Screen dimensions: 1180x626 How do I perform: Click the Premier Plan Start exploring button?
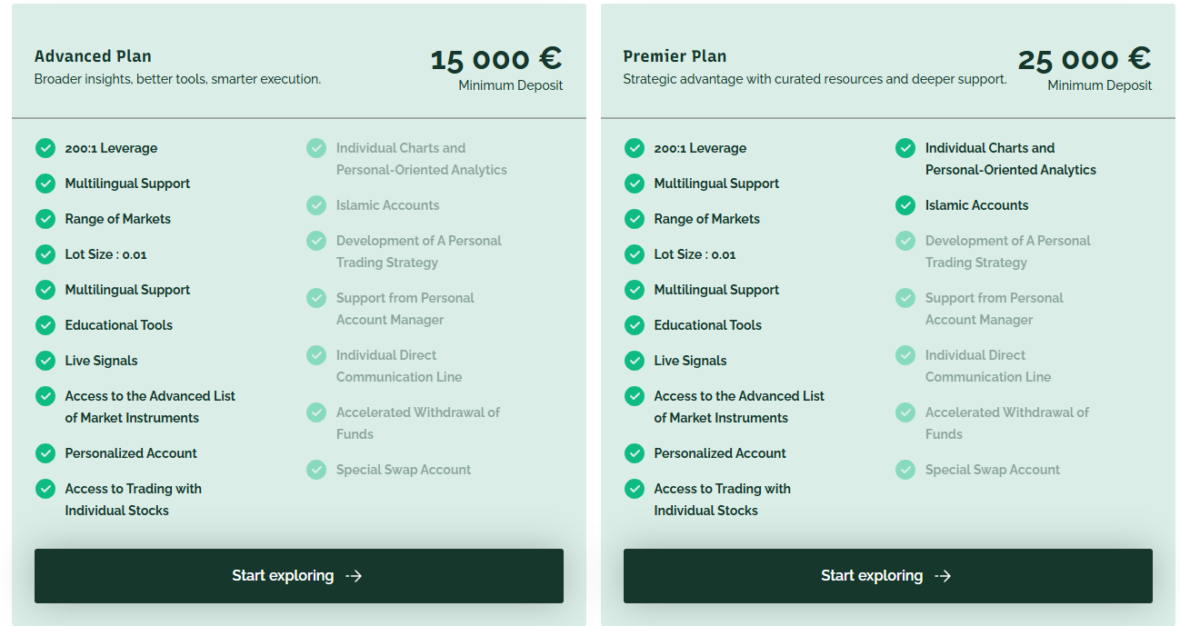pyautogui.click(x=887, y=576)
